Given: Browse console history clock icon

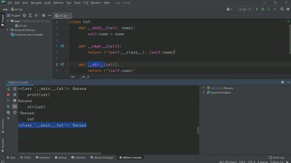Looking at the screenshot, I should (15, 112).
